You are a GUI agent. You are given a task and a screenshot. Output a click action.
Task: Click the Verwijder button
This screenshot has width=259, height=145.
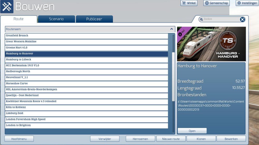pos(105,139)
